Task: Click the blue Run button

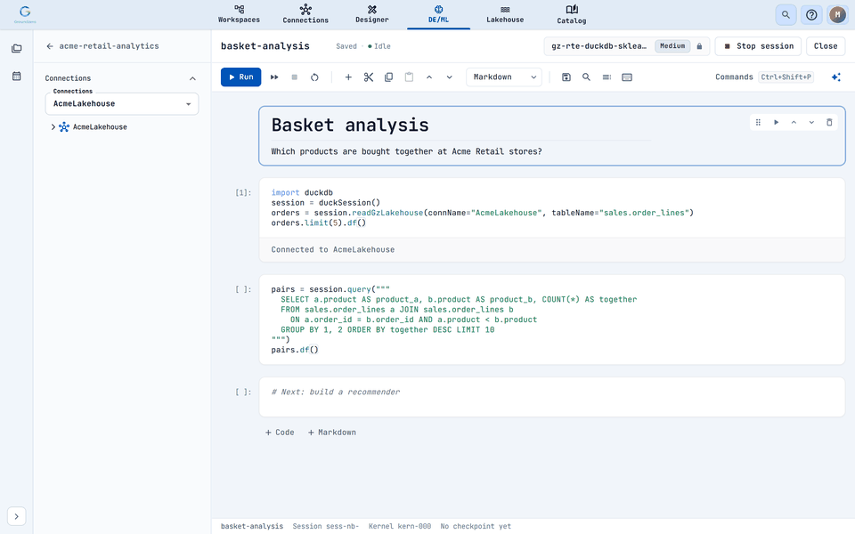Action: click(241, 77)
